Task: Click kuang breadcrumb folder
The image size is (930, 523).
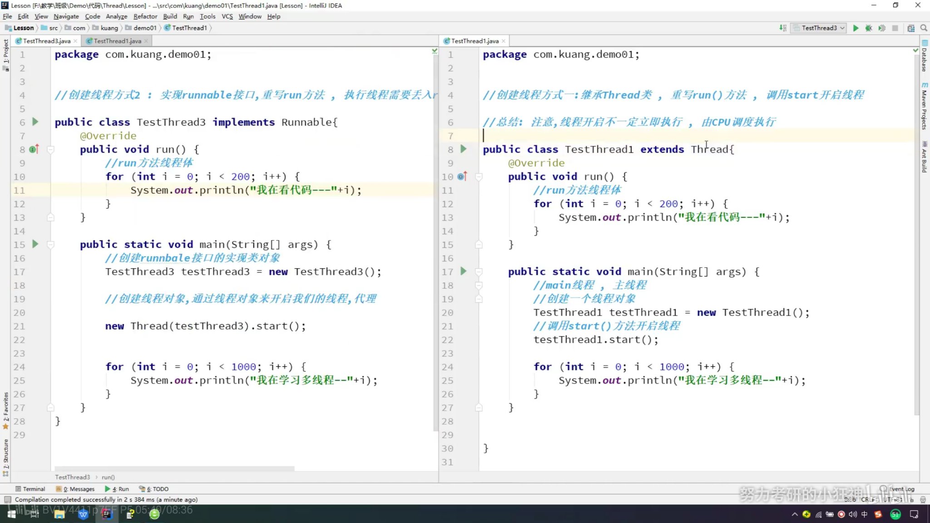Action: tap(105, 28)
